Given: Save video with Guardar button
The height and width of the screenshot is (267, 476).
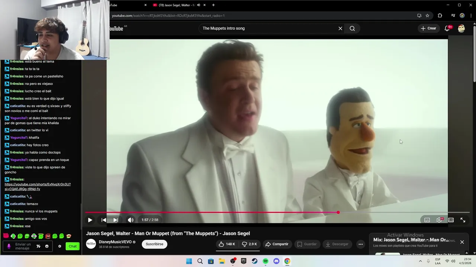Looking at the screenshot, I should tap(307, 244).
